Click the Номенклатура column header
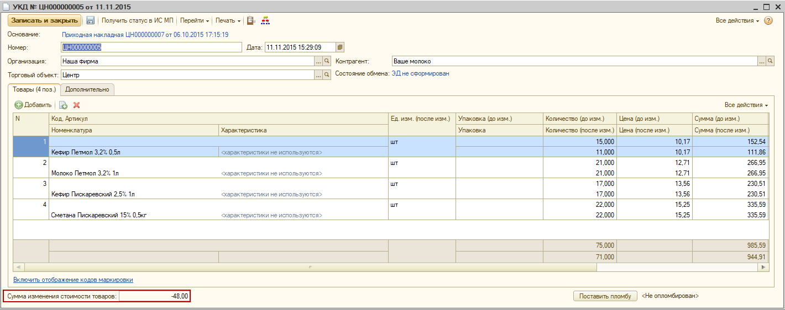This screenshot has height=310, width=785. (x=134, y=130)
